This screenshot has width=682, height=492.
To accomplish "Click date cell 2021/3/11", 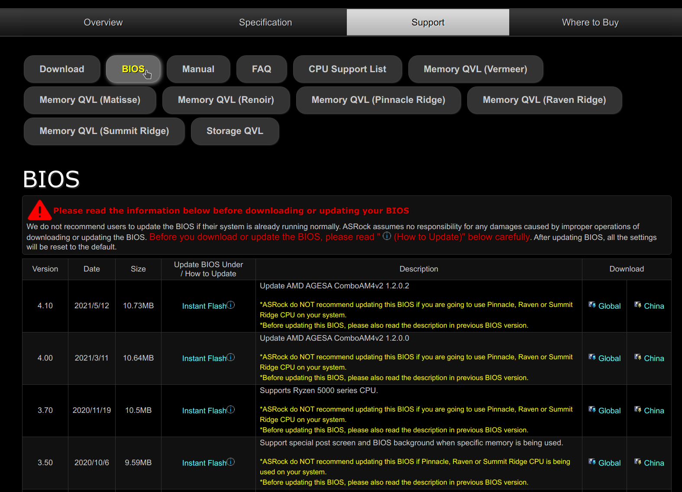I will click(x=92, y=358).
